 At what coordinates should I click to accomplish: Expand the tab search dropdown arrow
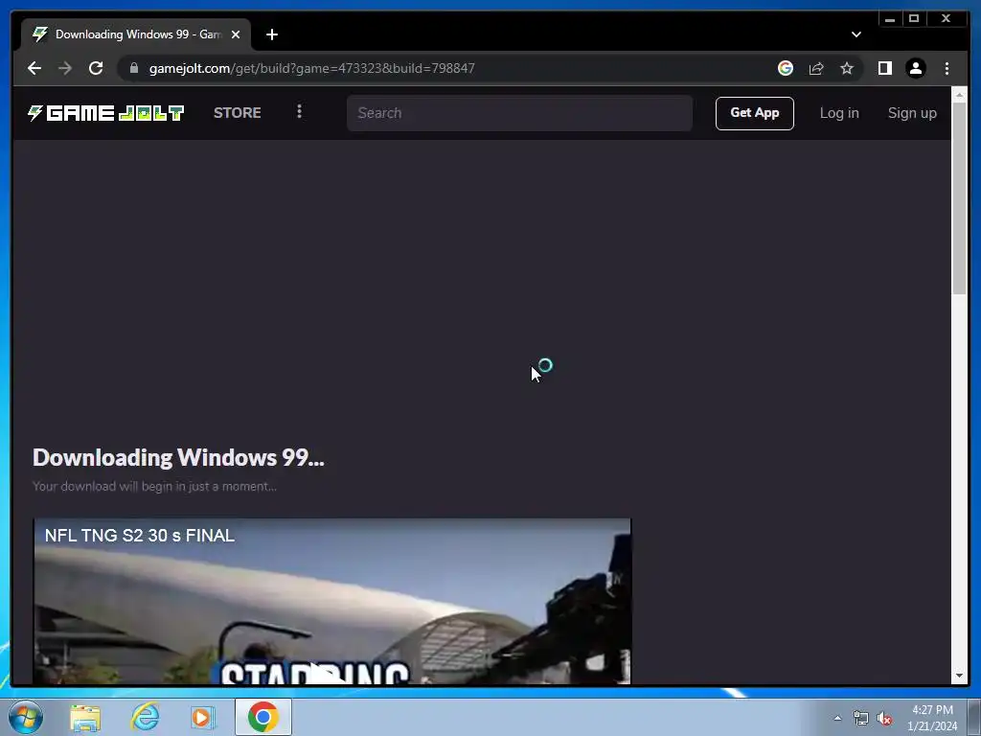pos(856,34)
